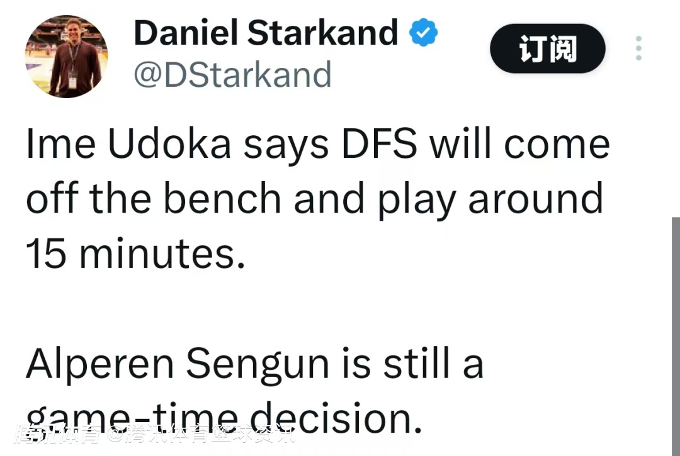Image resolution: width=680 pixels, height=456 pixels.
Task: Click the words "will come" in the tweet
Action: pos(519,145)
